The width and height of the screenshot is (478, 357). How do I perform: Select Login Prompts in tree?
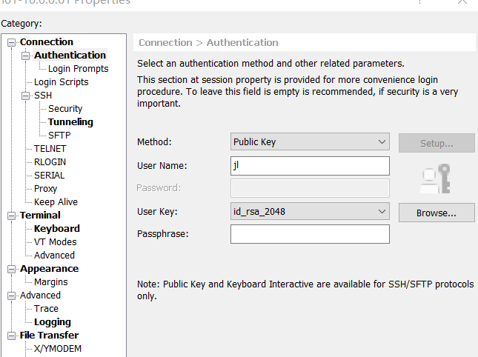point(78,69)
